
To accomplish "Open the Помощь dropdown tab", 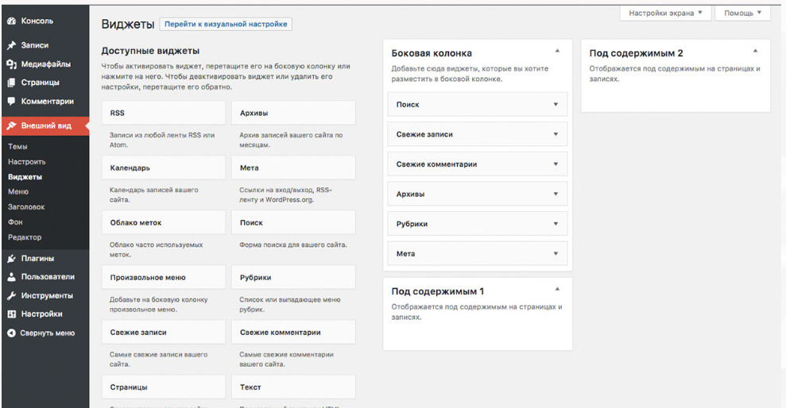I will tap(742, 13).
